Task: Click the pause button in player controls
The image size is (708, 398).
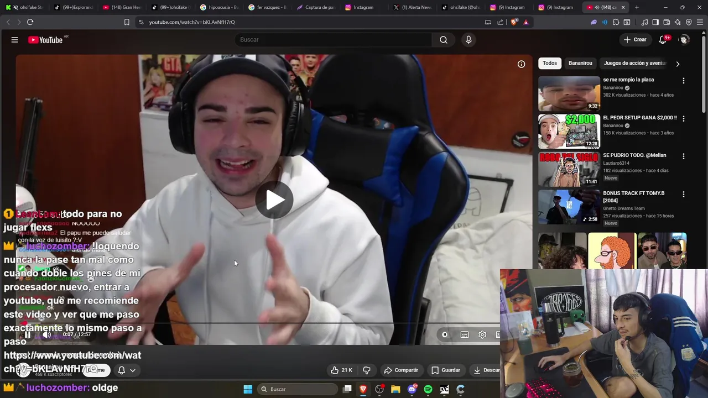Action: (27, 334)
